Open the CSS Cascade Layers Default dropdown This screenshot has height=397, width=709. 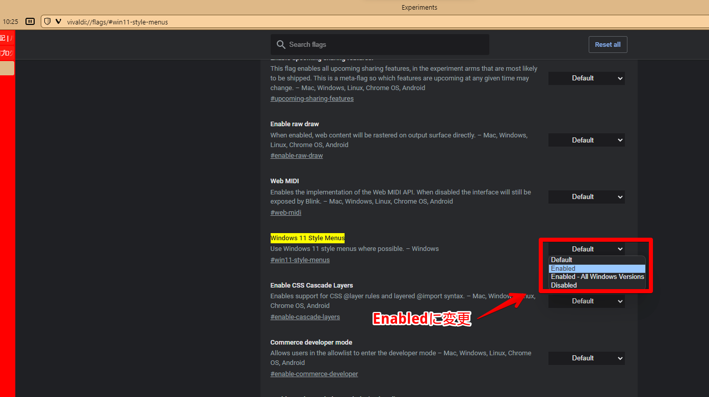(x=587, y=301)
